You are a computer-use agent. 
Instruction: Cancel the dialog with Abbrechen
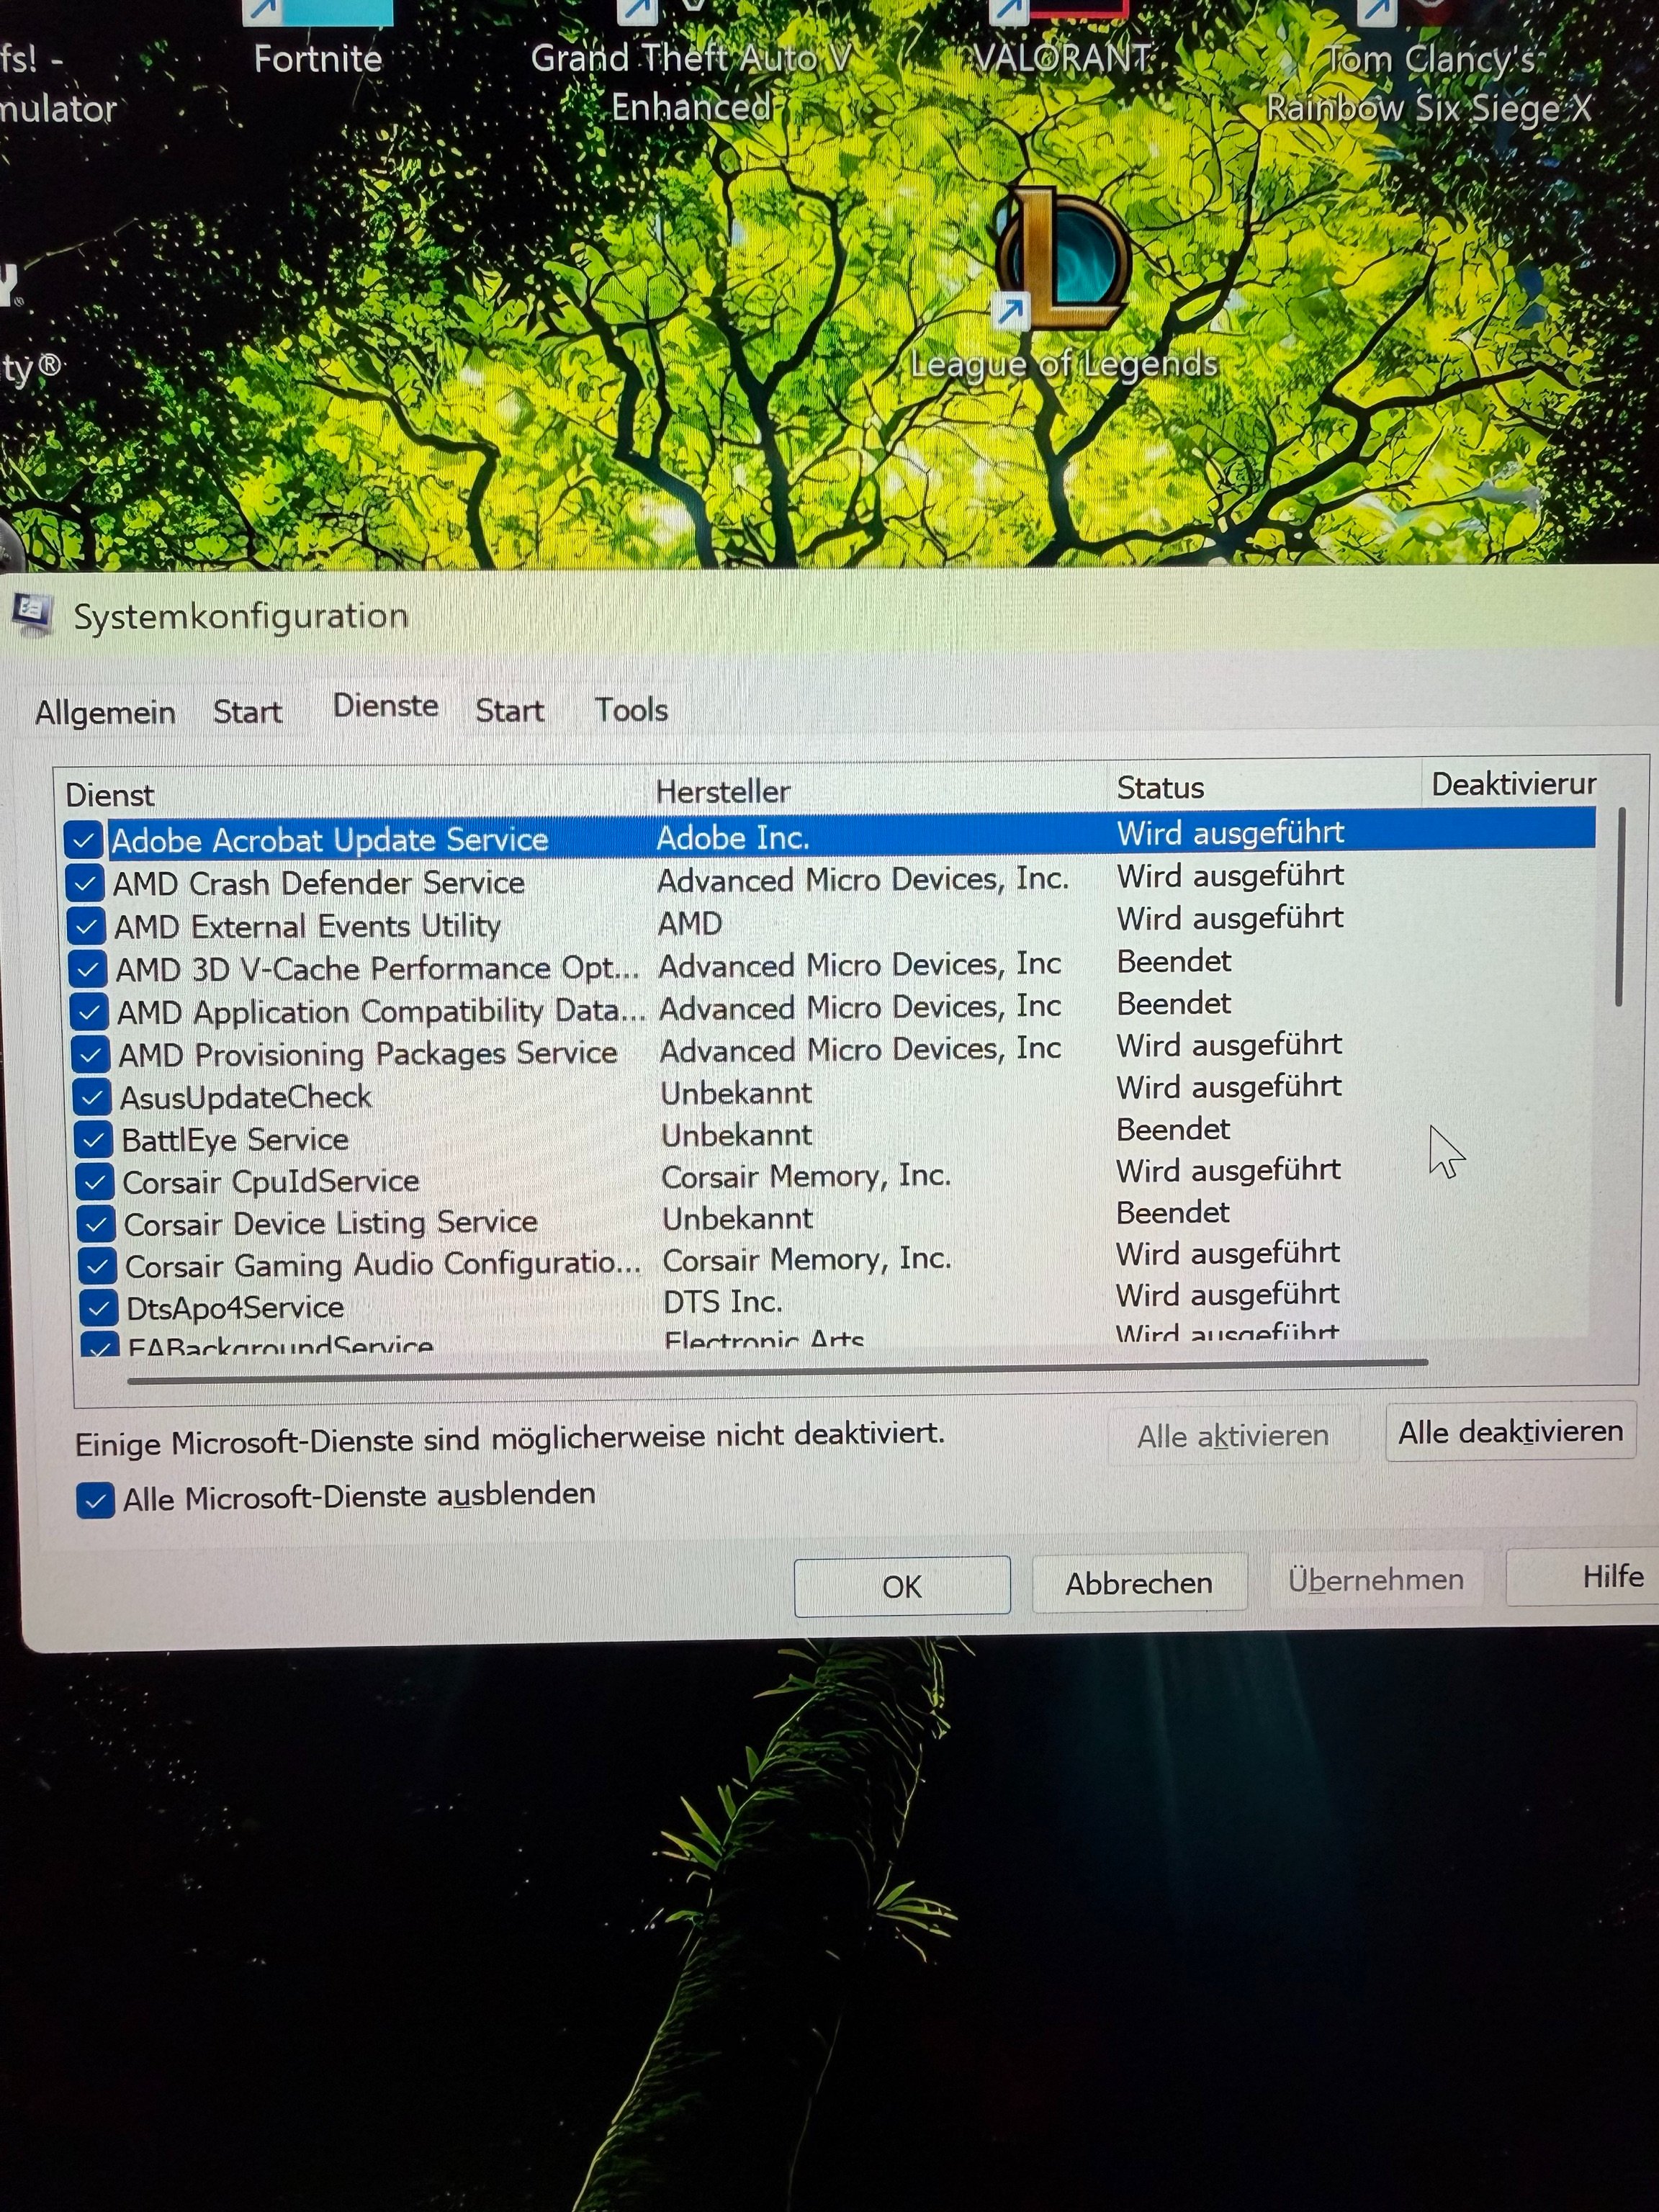tap(1139, 1583)
